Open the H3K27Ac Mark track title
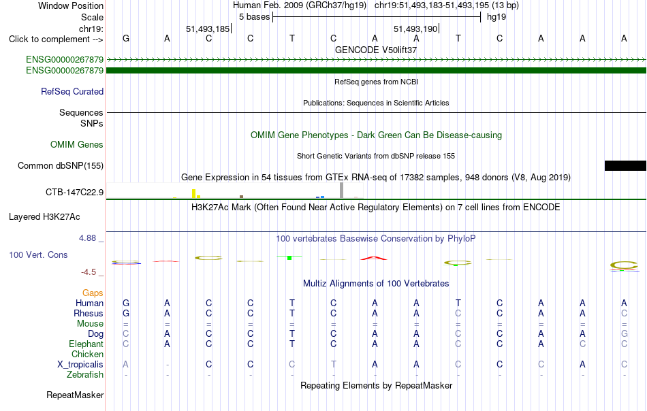This screenshot has width=647, height=411. 376,207
